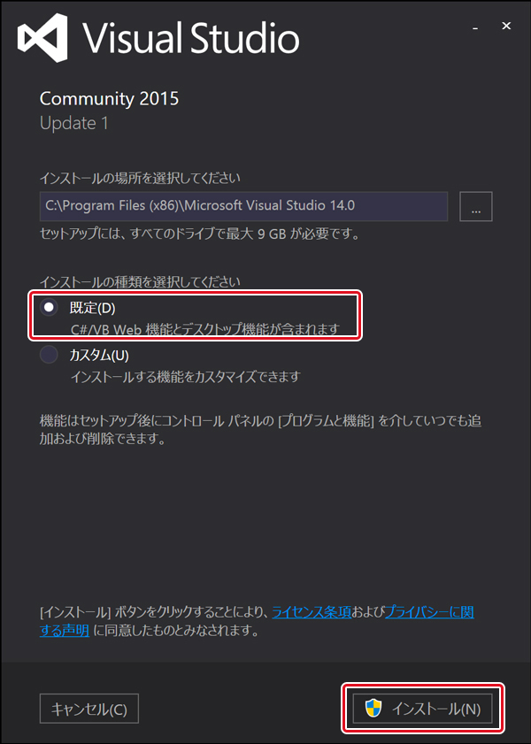Open folder browser with the "..." button
The height and width of the screenshot is (744, 531).
click(x=476, y=206)
